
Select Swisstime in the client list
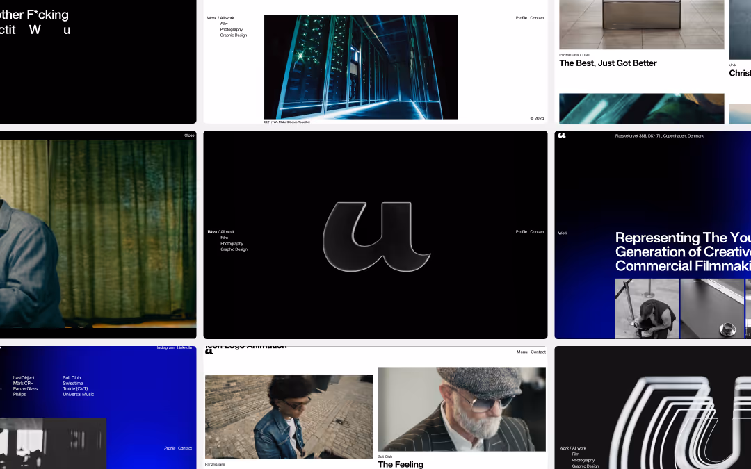click(x=73, y=384)
